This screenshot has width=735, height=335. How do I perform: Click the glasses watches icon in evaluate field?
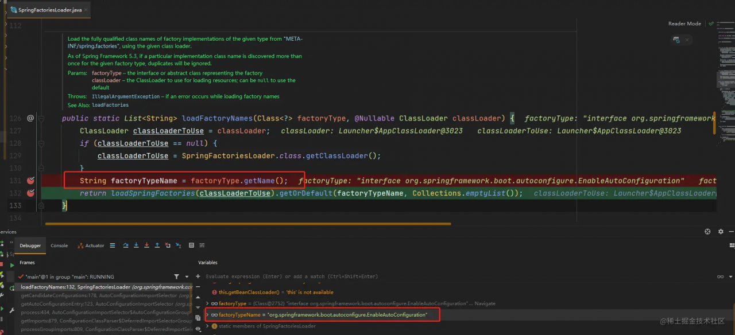coord(720,276)
